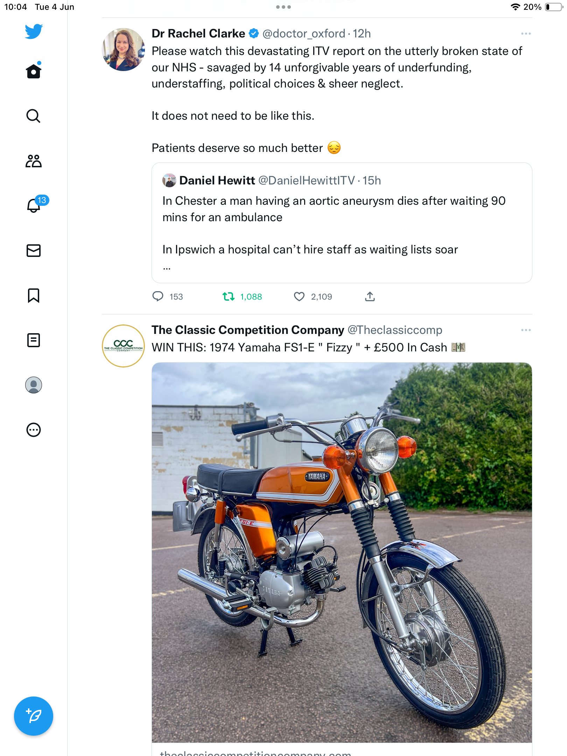Image resolution: width=567 pixels, height=756 pixels.
Task: Reply to Dr Rachel Clarke's tweet
Action: [x=158, y=296]
